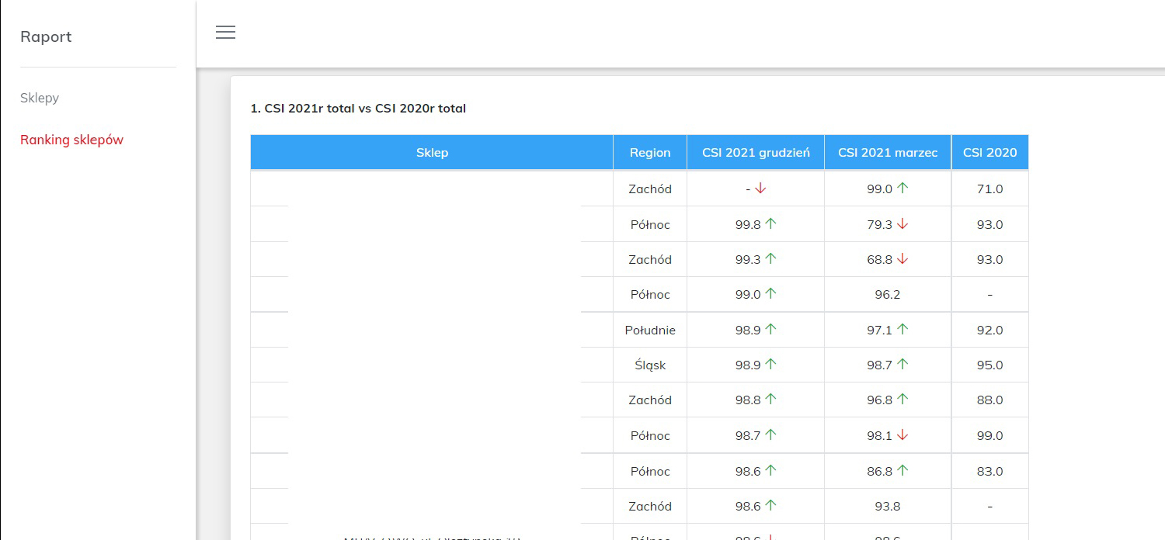Viewport: 1165px width, 540px height.
Task: Select Ranking sklepów in the sidebar
Action: coord(71,140)
